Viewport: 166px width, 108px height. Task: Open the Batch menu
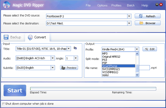coord(131,5)
